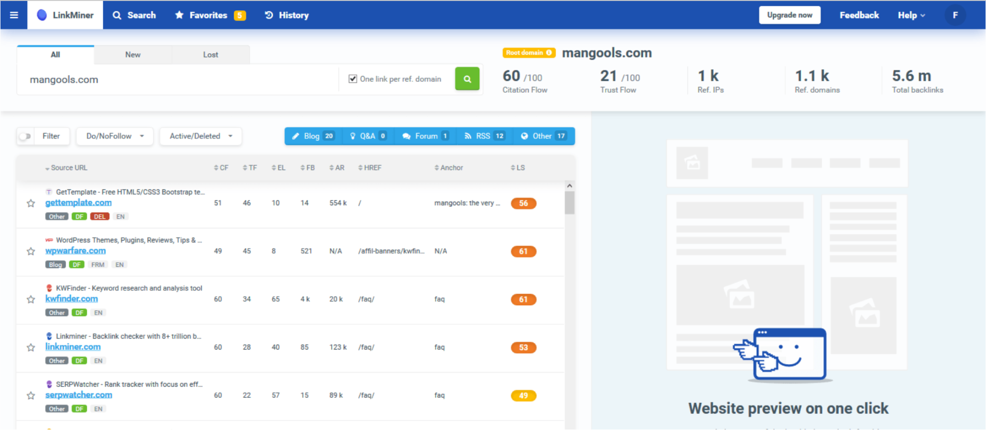The image size is (986, 430).
Task: Filter by the Blog category
Action: [313, 136]
